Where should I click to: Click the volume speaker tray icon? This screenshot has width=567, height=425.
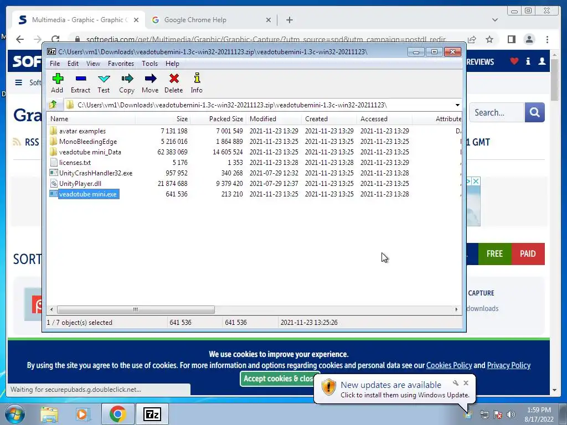click(511, 414)
